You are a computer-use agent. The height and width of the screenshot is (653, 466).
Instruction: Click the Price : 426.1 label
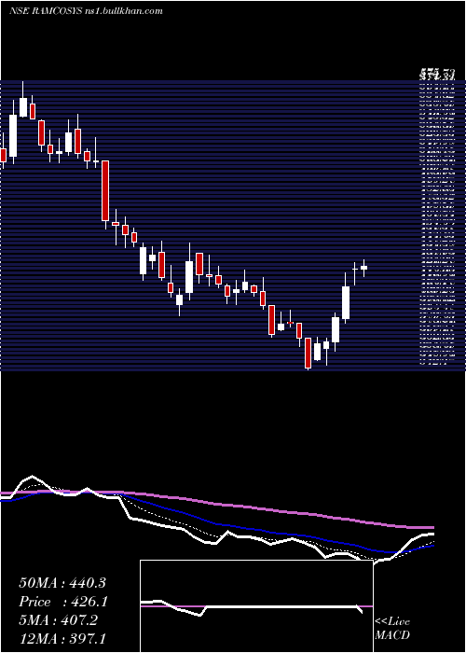pyautogui.click(x=63, y=602)
